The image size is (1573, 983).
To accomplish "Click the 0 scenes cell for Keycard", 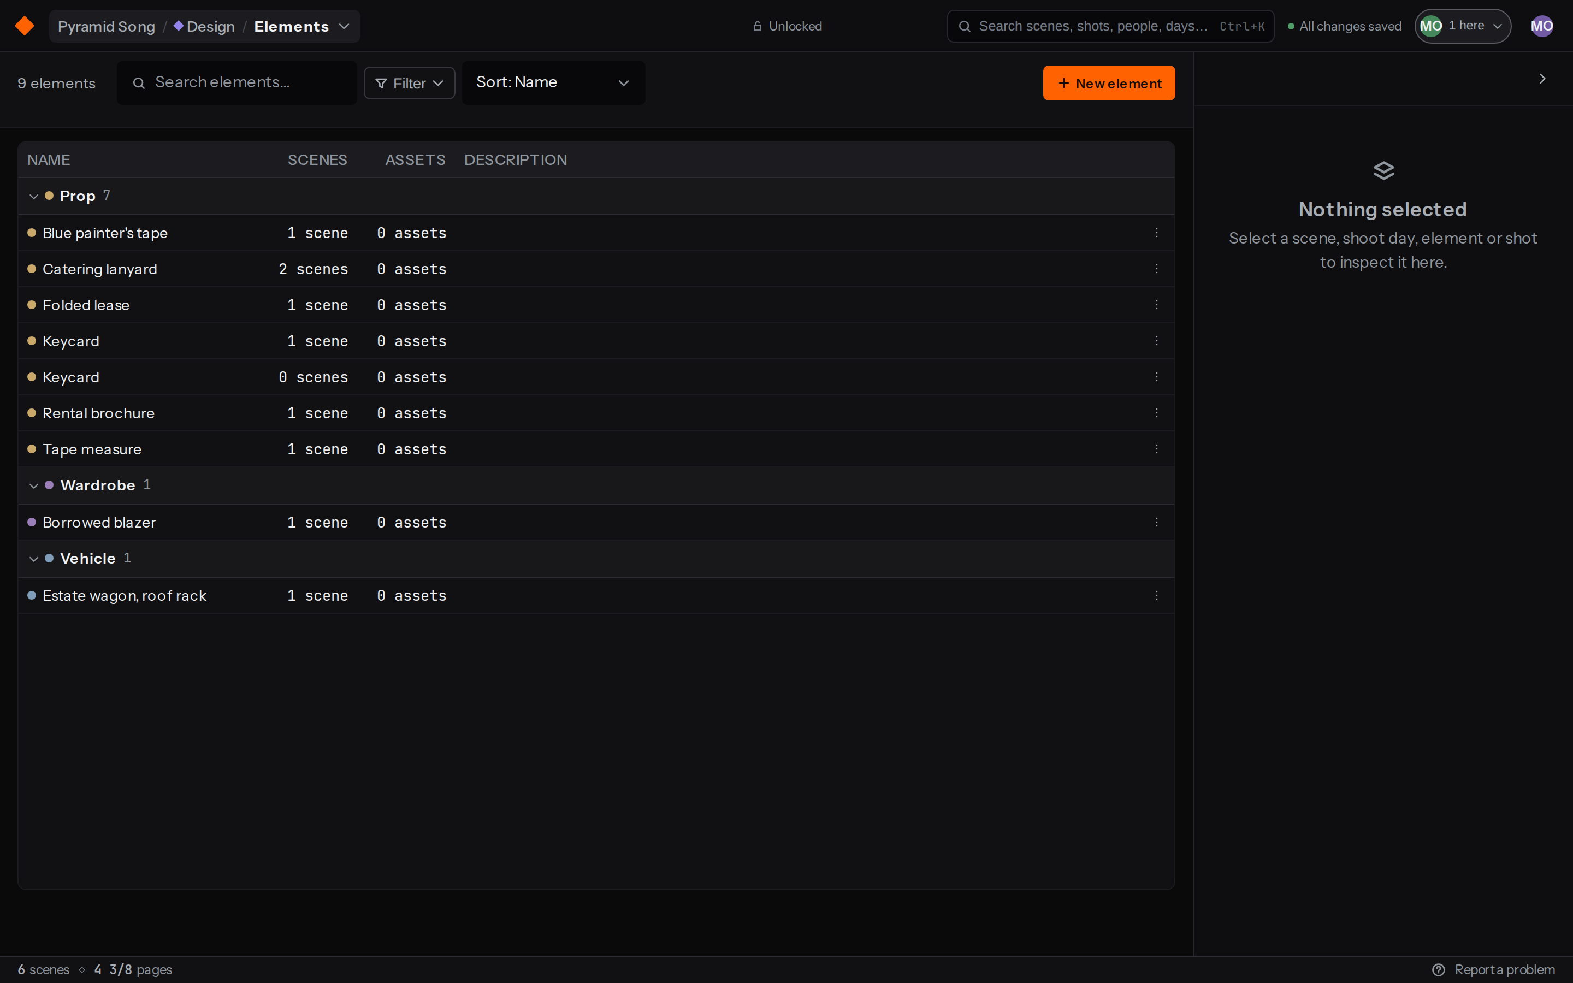I will click(314, 377).
